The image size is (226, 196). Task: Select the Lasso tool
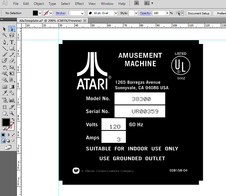click(x=12, y=35)
